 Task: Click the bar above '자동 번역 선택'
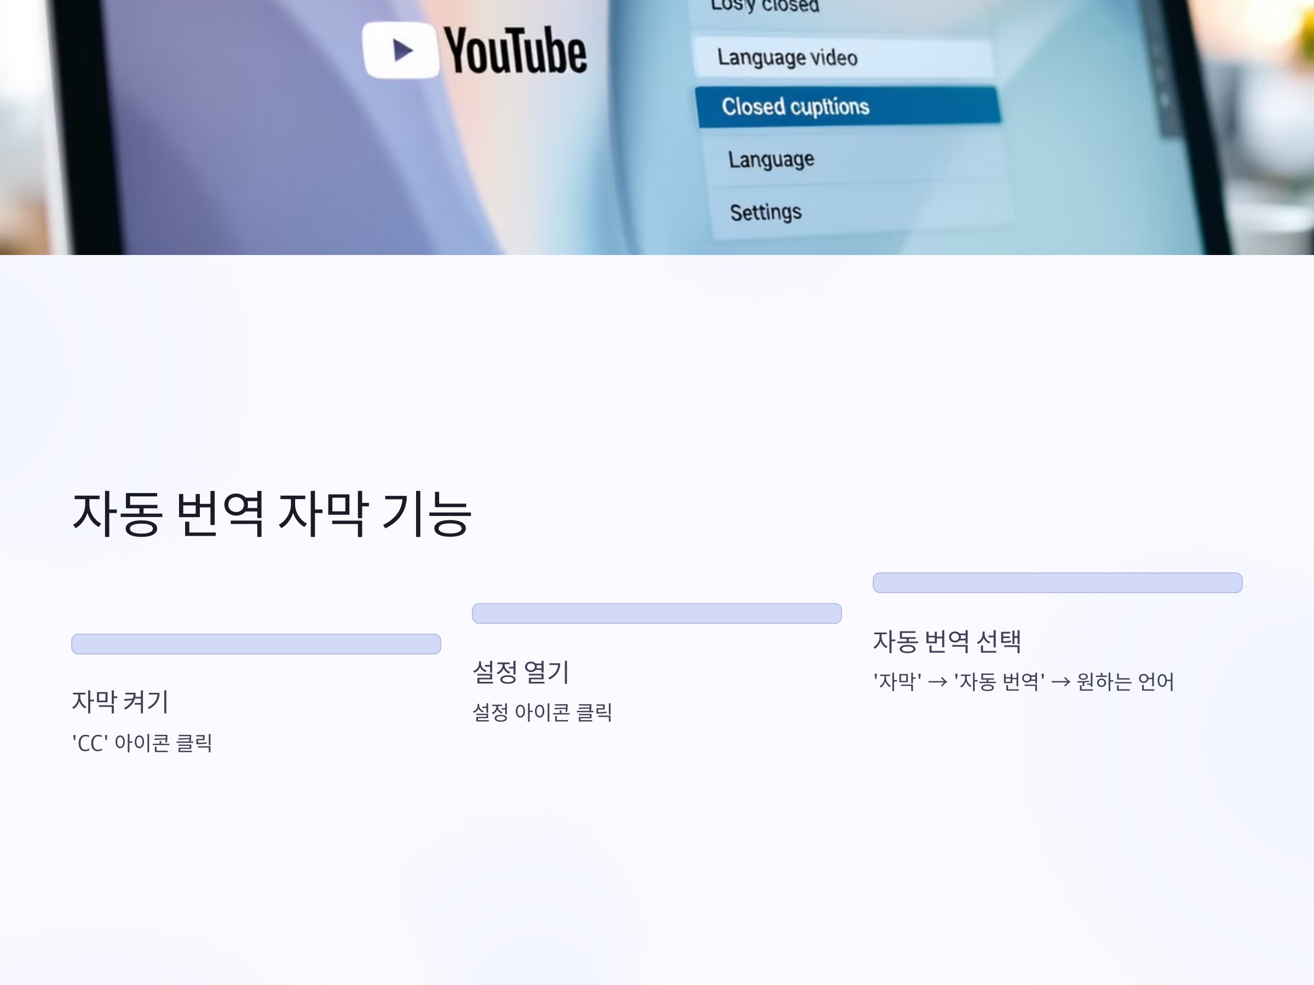(x=1057, y=582)
